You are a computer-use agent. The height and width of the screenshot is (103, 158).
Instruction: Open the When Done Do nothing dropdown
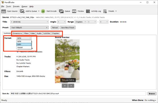(150, 100)
